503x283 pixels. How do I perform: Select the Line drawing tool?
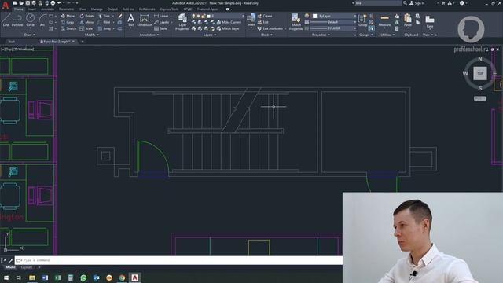pos(6,20)
